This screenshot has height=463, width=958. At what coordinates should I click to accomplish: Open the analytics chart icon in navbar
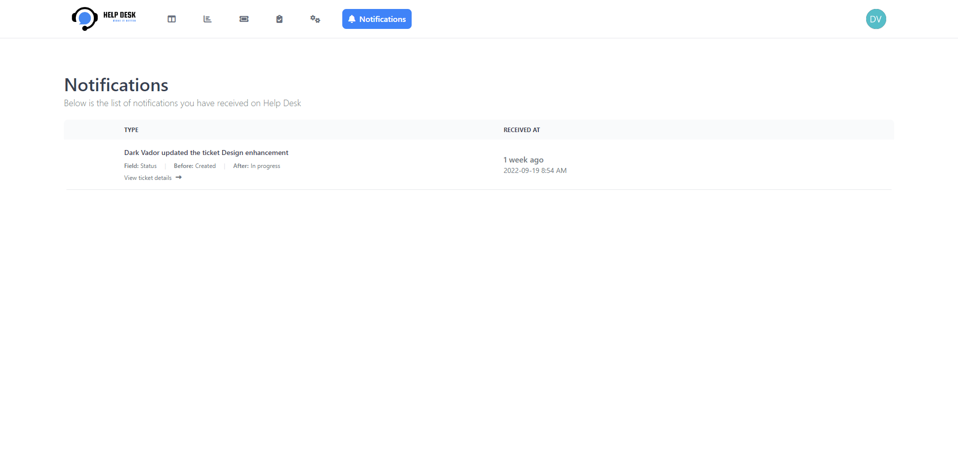click(x=208, y=19)
